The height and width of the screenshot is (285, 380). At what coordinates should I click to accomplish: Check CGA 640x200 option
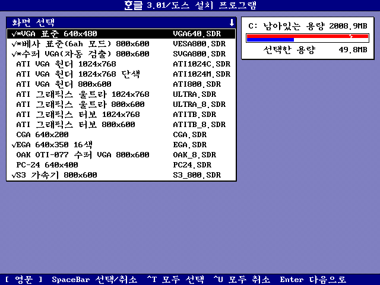(x=121, y=135)
